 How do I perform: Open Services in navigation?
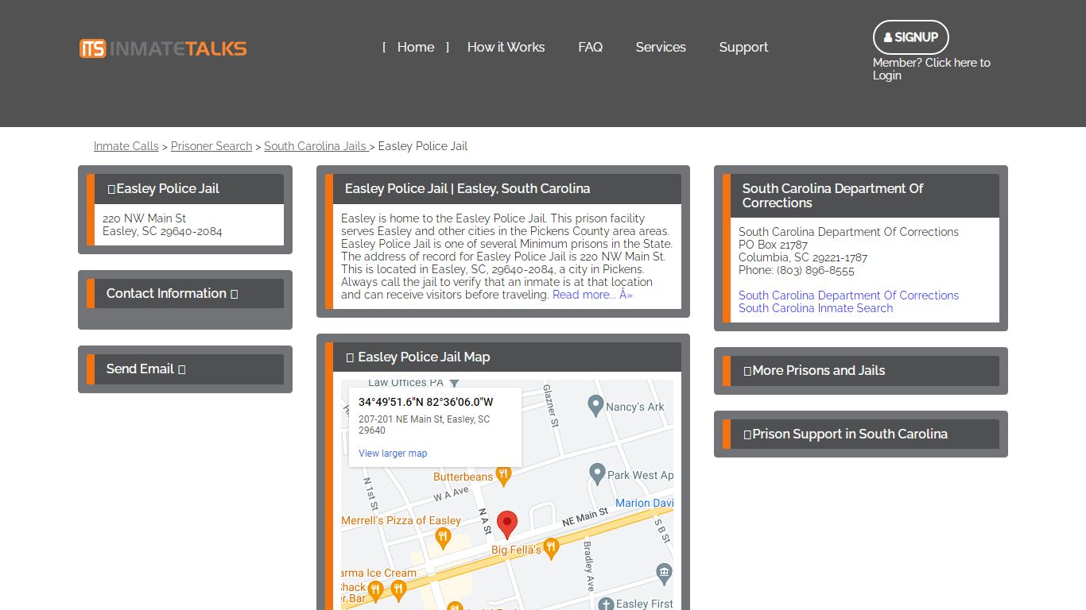click(x=661, y=47)
